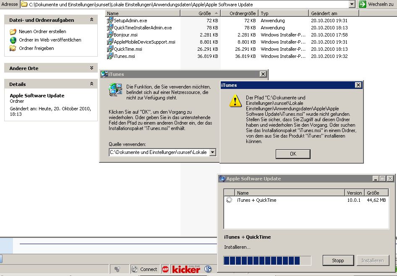Image resolution: width=397 pixels, height=276 pixels.
Task: Collapse the Datei- und Ordneraufgaben panel
Action: click(91, 20)
